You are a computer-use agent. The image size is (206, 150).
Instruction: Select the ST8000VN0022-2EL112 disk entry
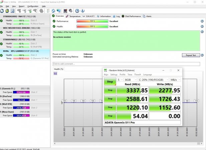(25, 43)
